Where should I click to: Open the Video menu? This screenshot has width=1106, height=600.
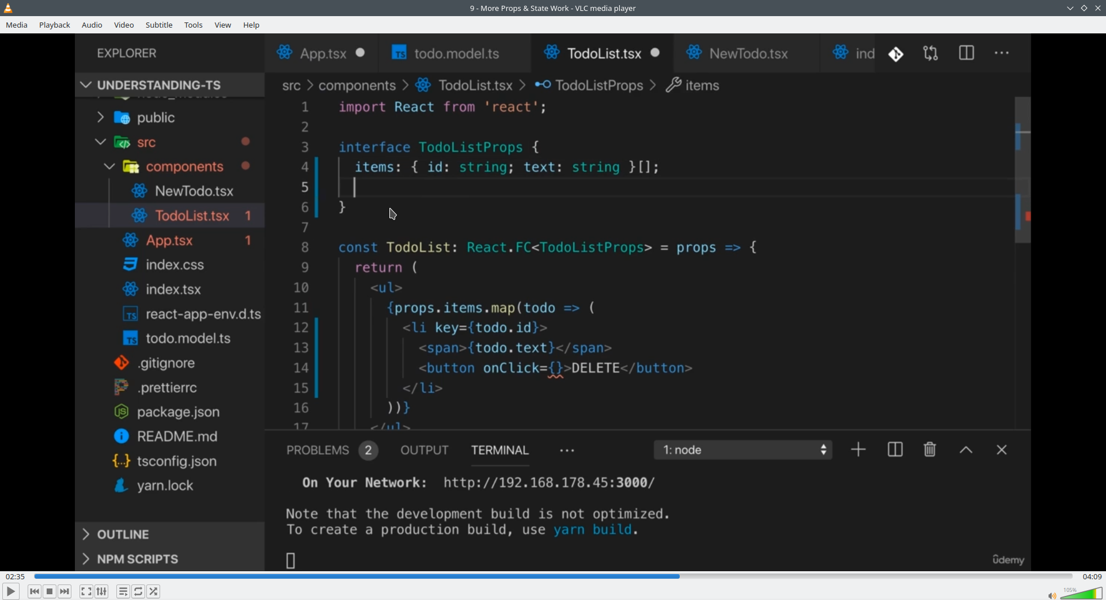click(124, 25)
